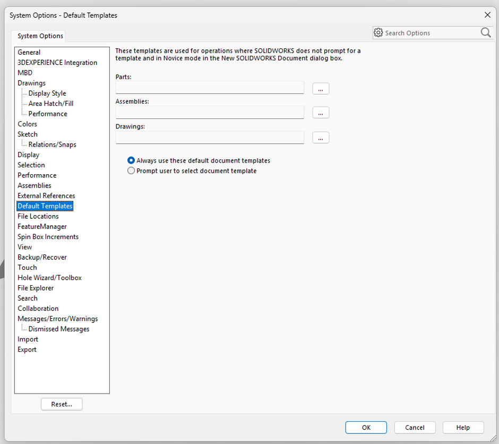Select the View category
This screenshot has width=499, height=444.
point(24,246)
